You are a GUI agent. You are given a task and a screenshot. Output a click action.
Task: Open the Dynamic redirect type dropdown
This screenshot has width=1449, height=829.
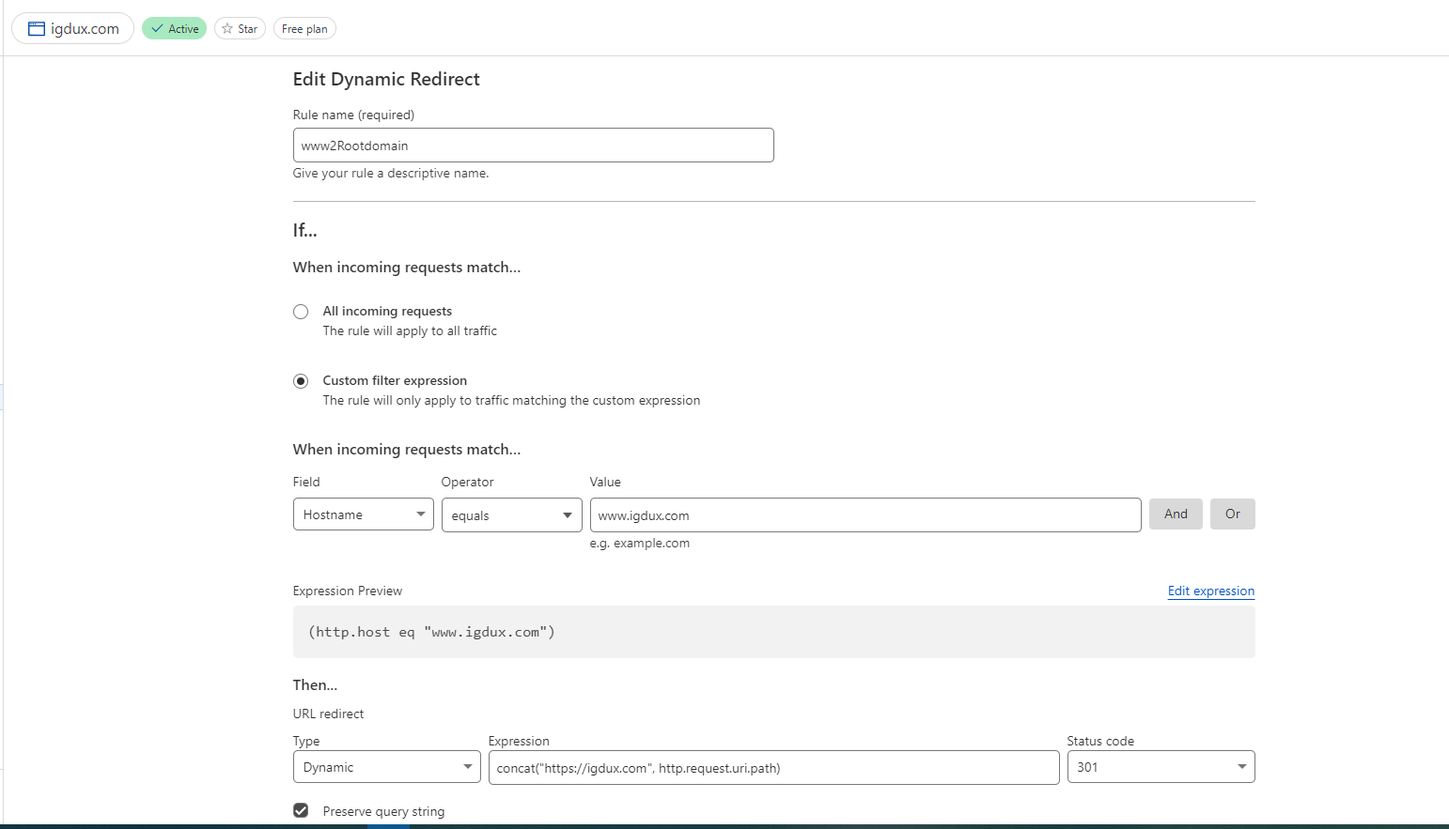[x=386, y=767]
